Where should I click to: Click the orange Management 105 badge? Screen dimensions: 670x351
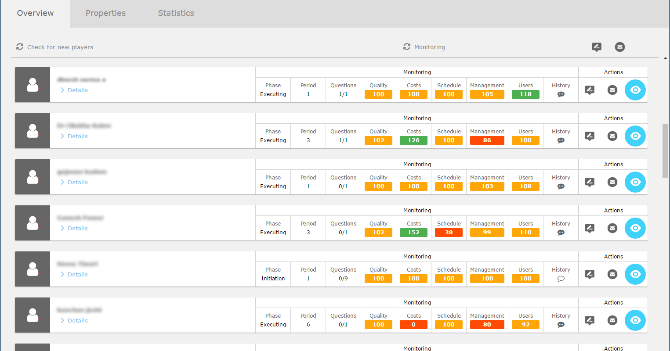click(x=487, y=94)
